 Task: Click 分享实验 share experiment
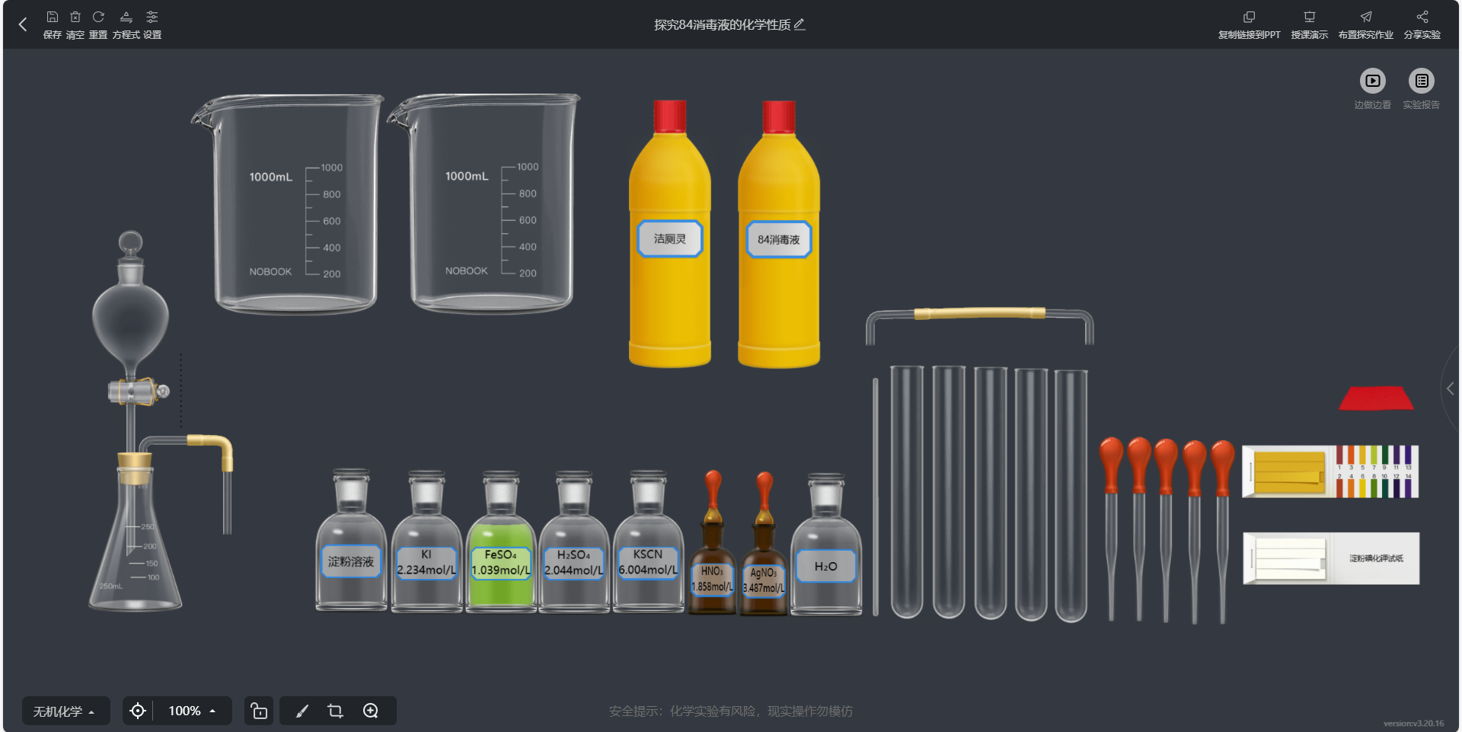point(1422,25)
